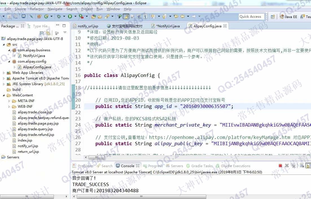Switch to the Gradle Tasks tab
Viewport: 311px width, 199px height.
click(x=199, y=166)
